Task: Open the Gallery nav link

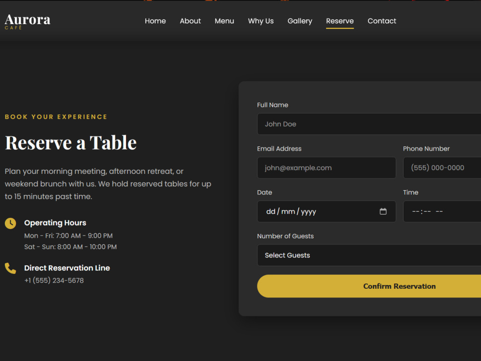Action: click(x=300, y=21)
